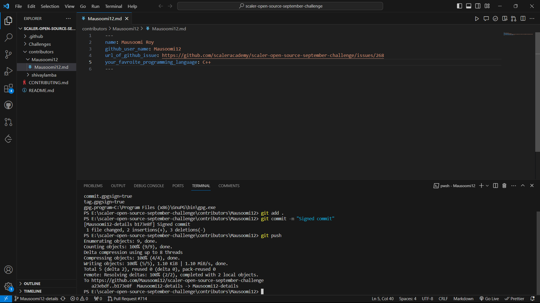Switch to the PROBLEMS tab

pos(93,185)
